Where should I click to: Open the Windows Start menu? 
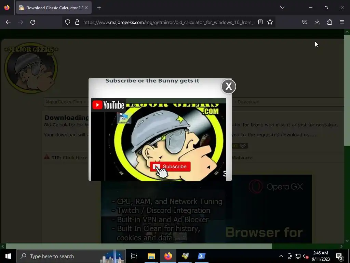click(8, 256)
